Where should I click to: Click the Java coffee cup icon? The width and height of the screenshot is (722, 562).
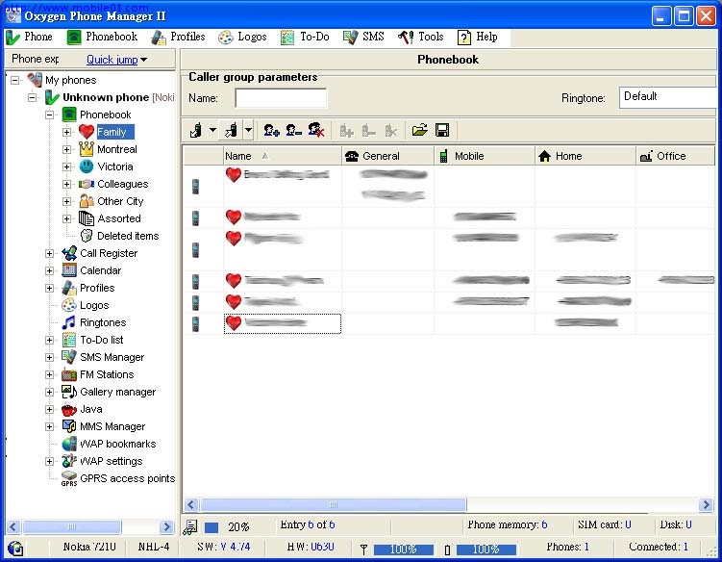pos(68,409)
